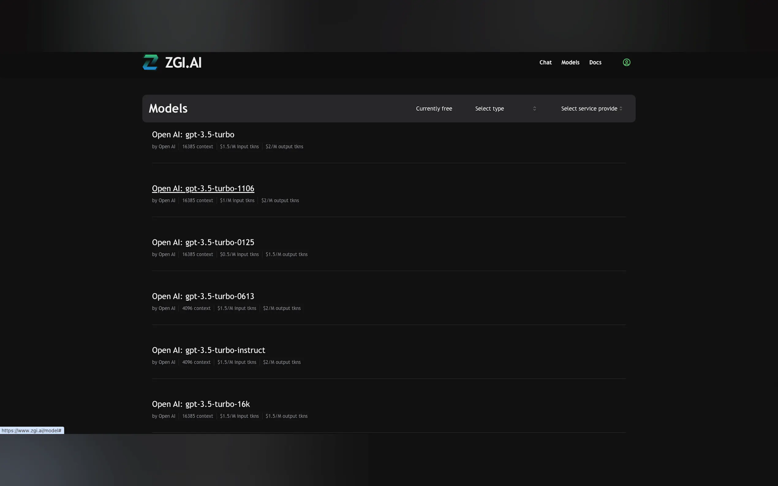778x486 pixels.
Task: Open the gpt-3.5-turbo-0613 model entry
Action: [x=203, y=296]
